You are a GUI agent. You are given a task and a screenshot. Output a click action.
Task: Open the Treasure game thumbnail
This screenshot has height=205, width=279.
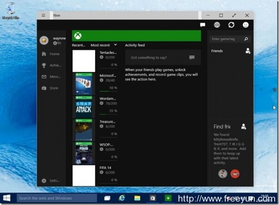(x=84, y=130)
